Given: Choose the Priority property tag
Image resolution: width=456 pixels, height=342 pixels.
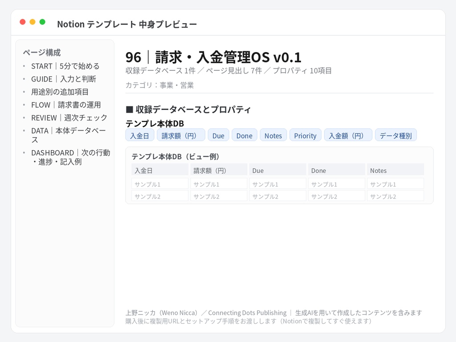Looking at the screenshot, I should (x=305, y=135).
